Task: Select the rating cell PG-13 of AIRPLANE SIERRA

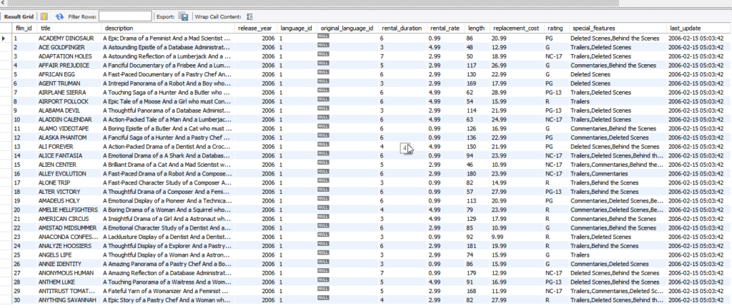Action: coord(556,93)
